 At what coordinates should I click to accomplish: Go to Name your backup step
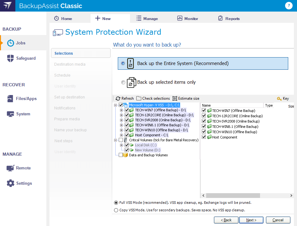pyautogui.click(x=70, y=130)
